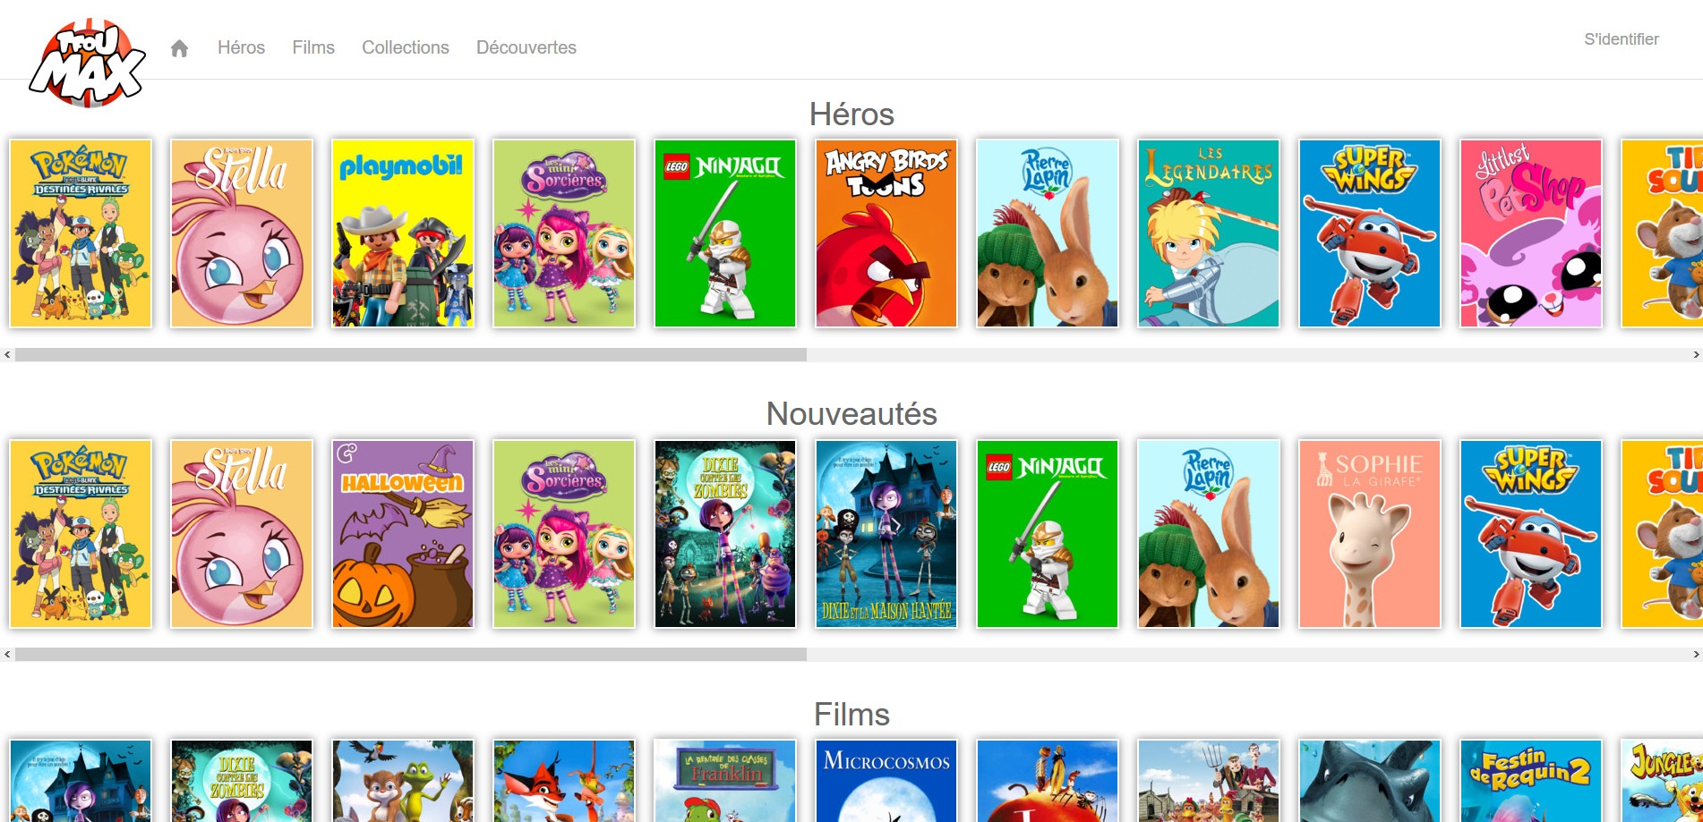Select the Stella poster in the Nouveautés row
1703x822 pixels.
point(242,534)
